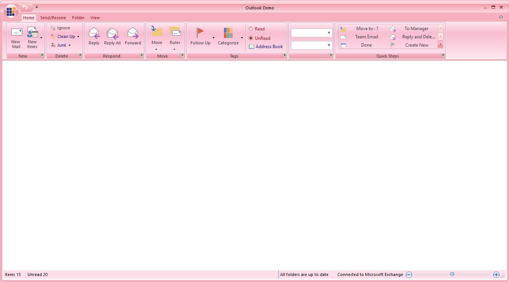
Task: Open the Quick Steps dialog launcher
Action: click(x=443, y=55)
